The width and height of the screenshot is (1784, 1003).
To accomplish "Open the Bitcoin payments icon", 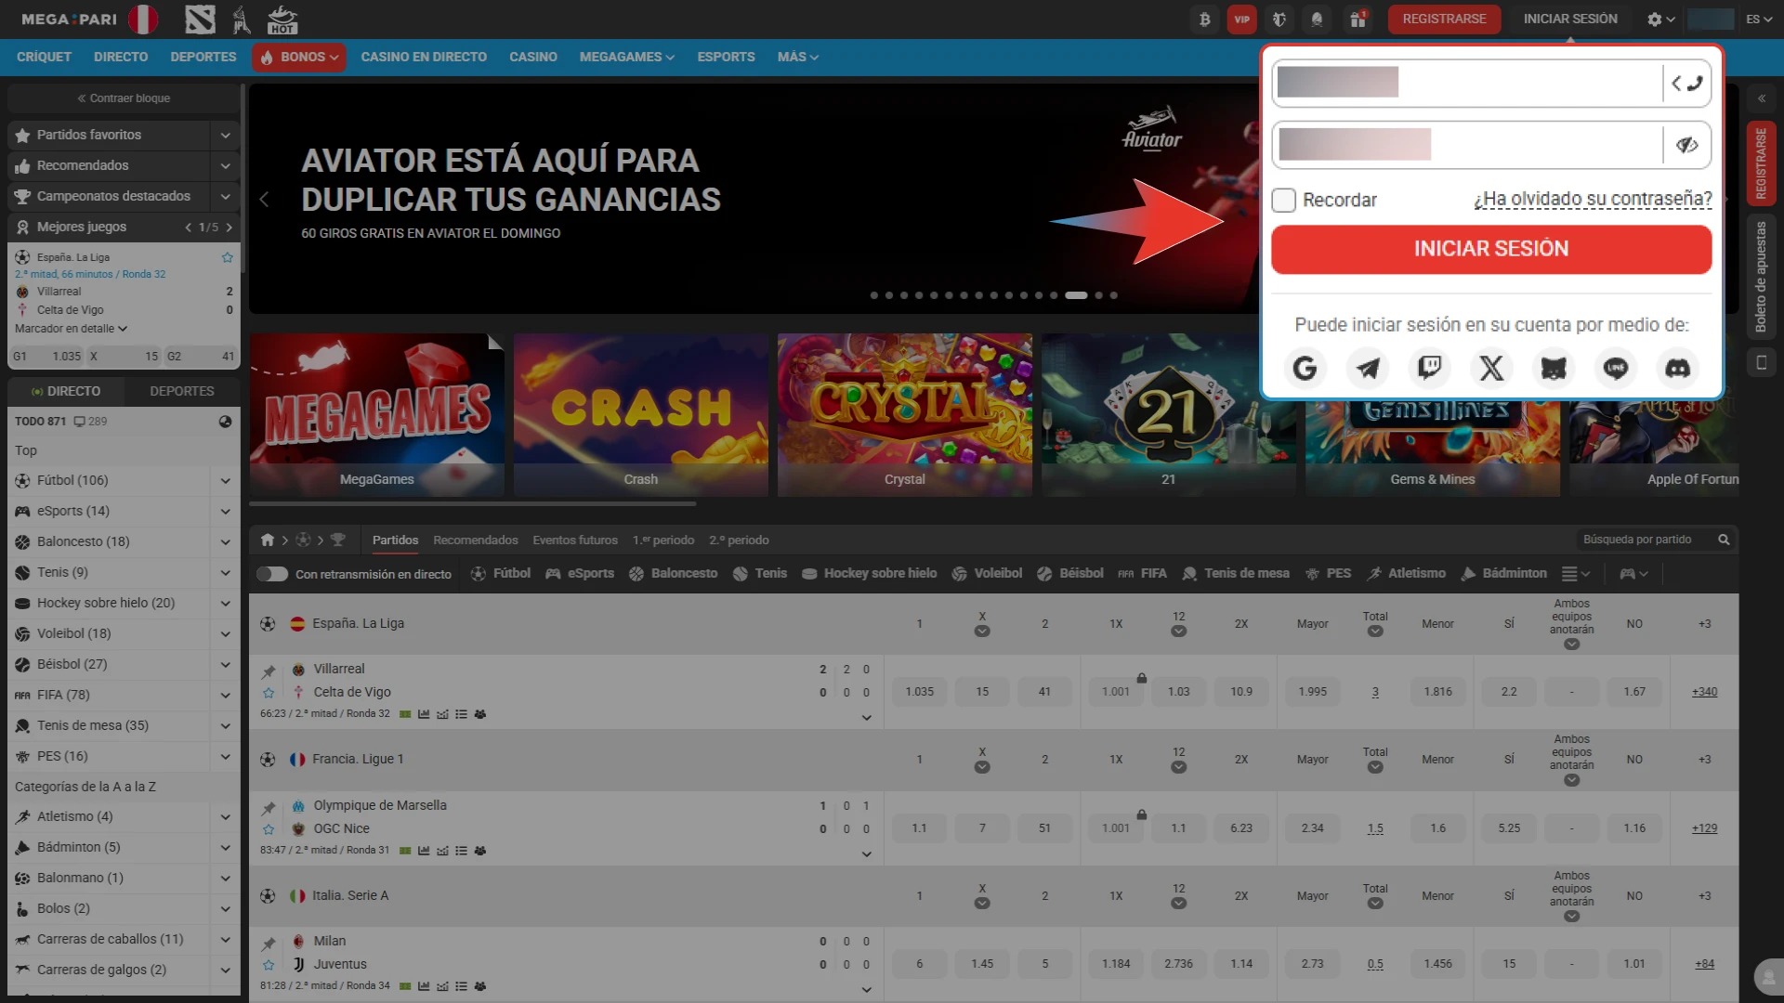I will [1204, 19].
